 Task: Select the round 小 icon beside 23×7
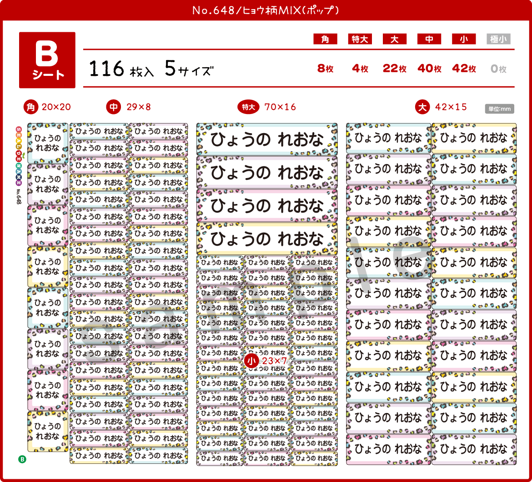[x=251, y=361]
